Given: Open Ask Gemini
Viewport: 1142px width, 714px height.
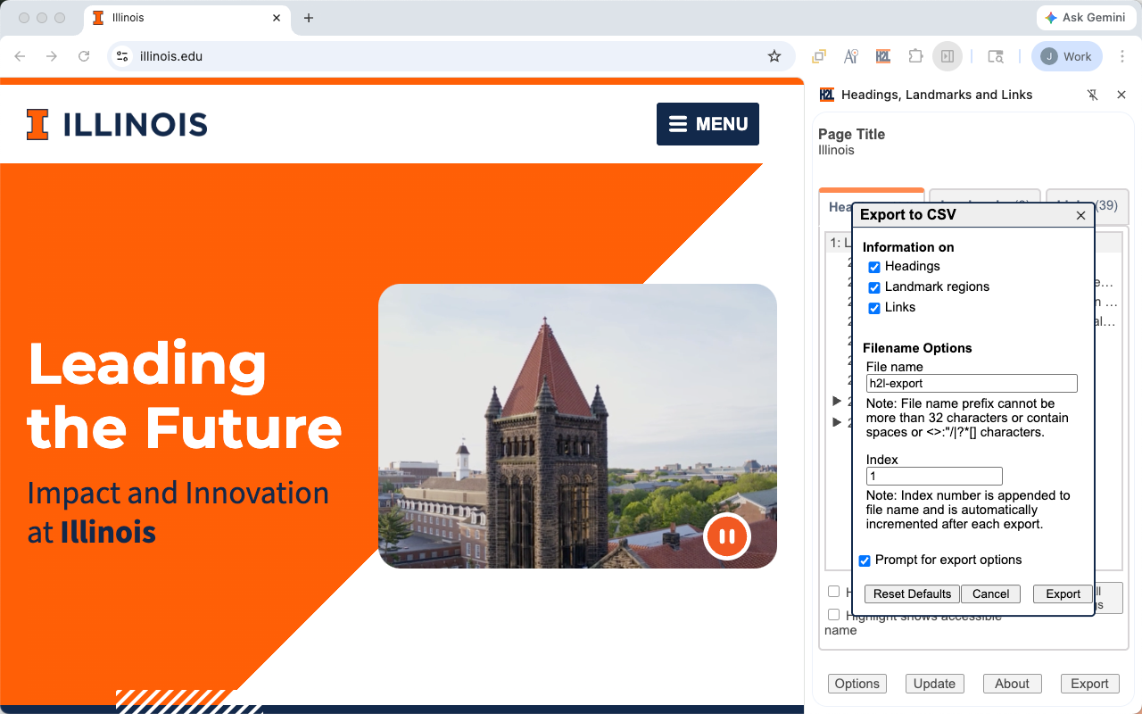Looking at the screenshot, I should (x=1085, y=18).
